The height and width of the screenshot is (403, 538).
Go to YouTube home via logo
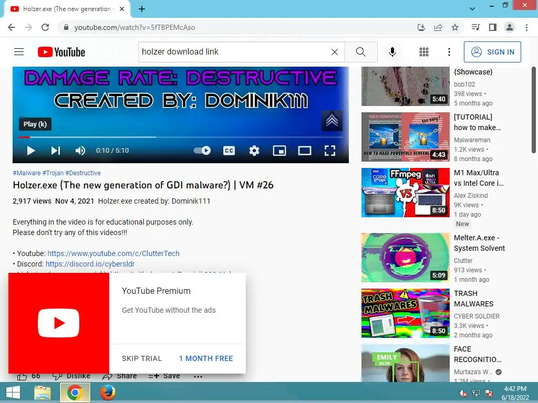61,52
